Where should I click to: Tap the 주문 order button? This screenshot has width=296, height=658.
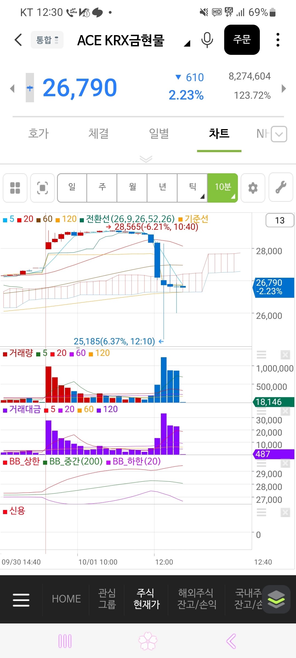pos(242,40)
